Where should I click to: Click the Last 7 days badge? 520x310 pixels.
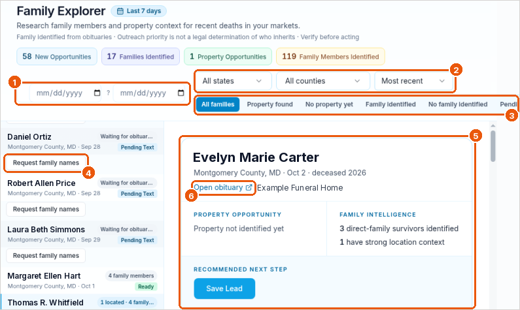pos(139,11)
